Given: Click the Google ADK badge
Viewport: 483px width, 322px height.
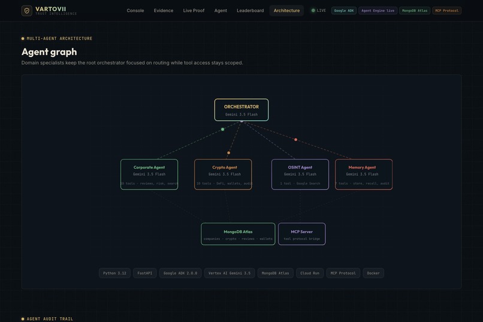Looking at the screenshot, I should 344,10.
